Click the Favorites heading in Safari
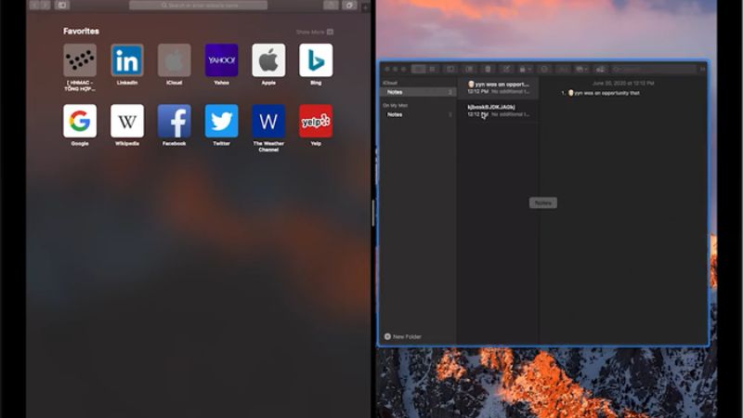The height and width of the screenshot is (418, 743). click(81, 32)
